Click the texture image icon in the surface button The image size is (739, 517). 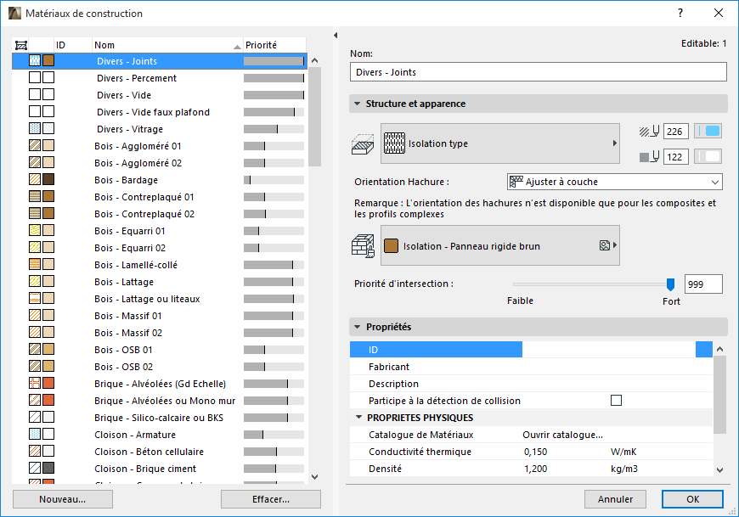click(x=605, y=245)
